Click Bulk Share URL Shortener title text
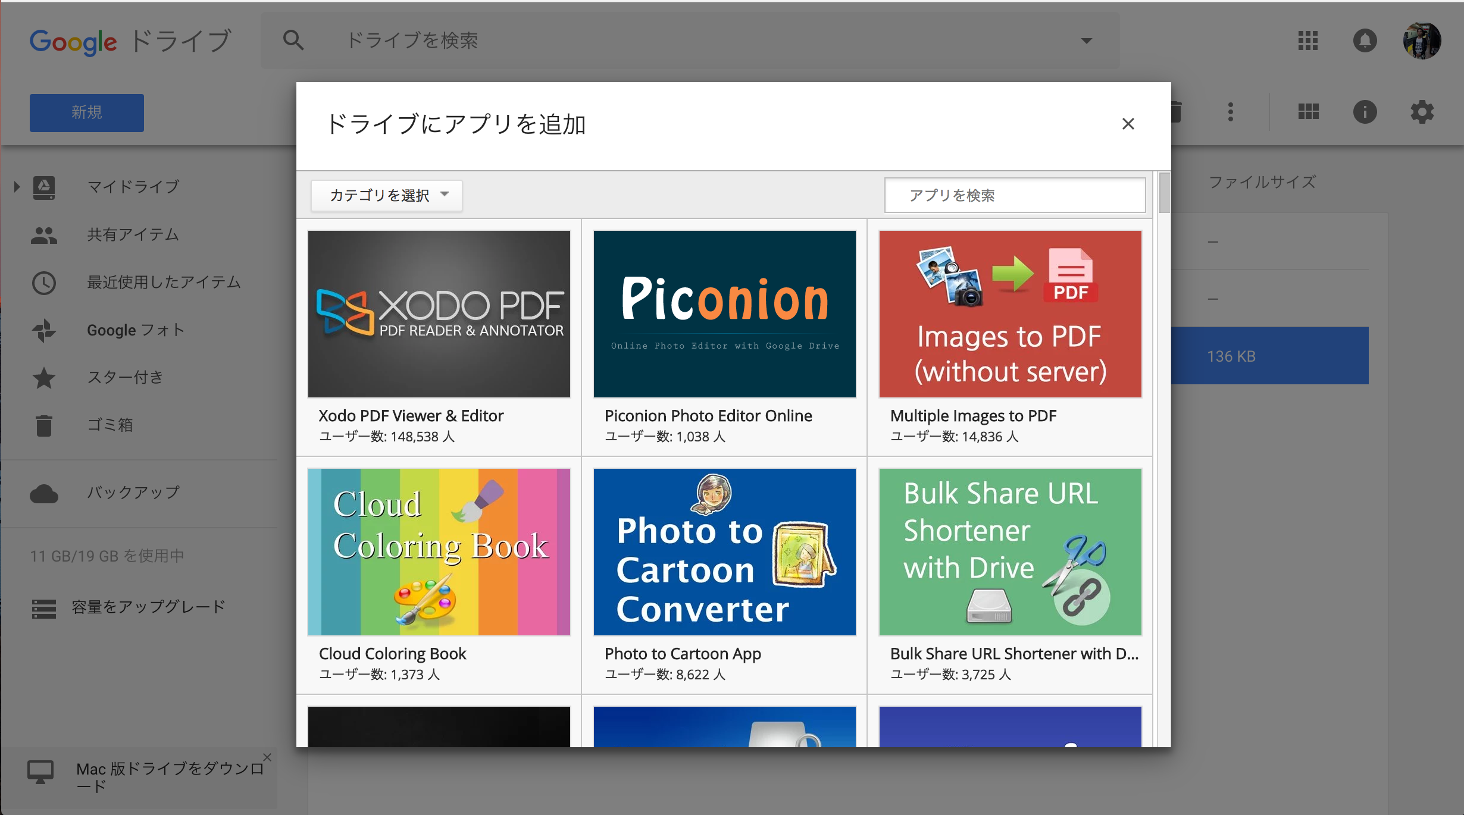The height and width of the screenshot is (815, 1464). point(1015,654)
